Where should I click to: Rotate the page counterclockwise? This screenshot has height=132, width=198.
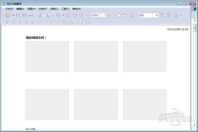(x=41, y=15)
